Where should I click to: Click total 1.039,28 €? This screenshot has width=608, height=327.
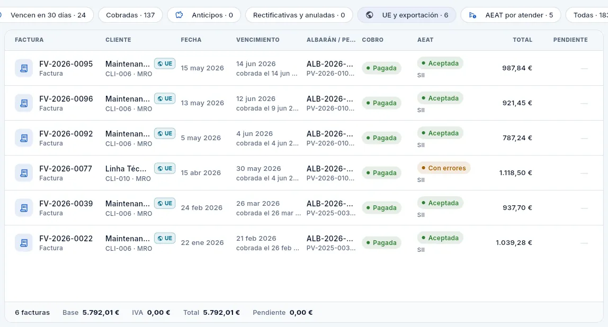[514, 242]
